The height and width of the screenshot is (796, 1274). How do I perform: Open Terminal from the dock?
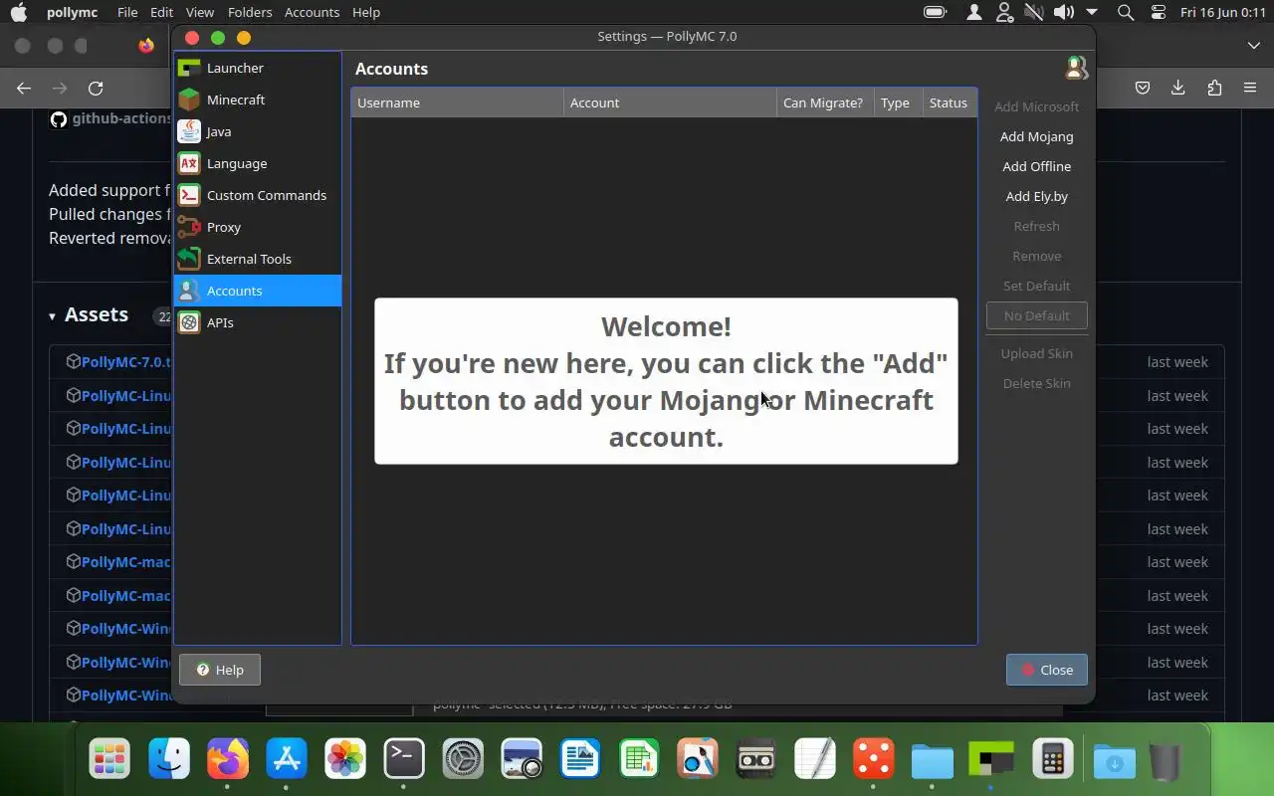tap(404, 760)
